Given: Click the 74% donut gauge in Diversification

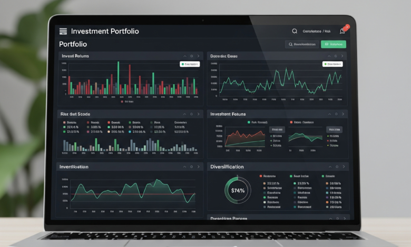Looking at the screenshot, I should coord(238,190).
